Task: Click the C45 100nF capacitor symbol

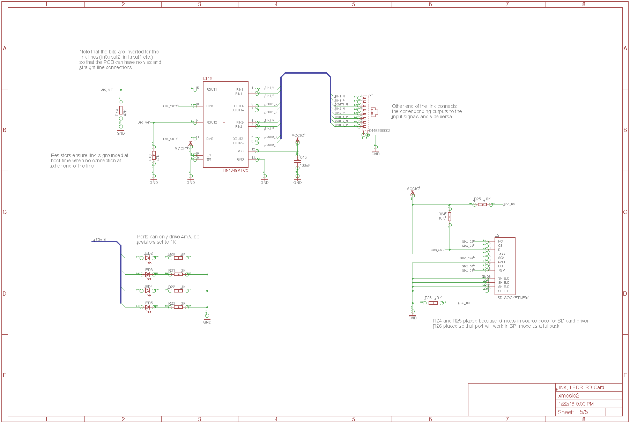Action: (297, 161)
